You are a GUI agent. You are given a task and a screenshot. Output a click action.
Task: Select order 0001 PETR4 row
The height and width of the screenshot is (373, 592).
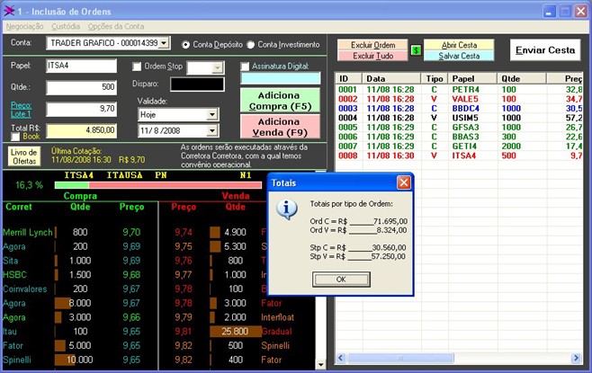(x=460, y=90)
